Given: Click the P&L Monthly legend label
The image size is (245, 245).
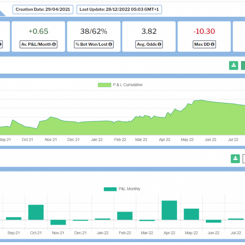Looking at the screenshot, I should pos(129,189).
